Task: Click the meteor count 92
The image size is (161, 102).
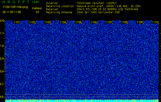Action: point(37,12)
